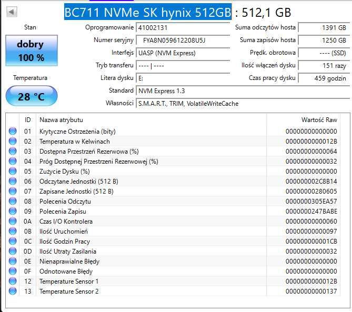
Task: Click status orb for Zapisane Jednostki row
Action: tap(13, 191)
